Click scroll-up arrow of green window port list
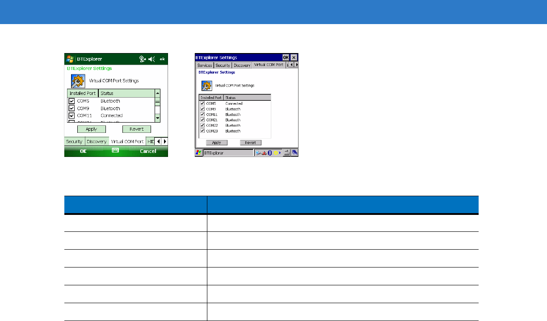This screenshot has height=321, width=547. (x=157, y=93)
